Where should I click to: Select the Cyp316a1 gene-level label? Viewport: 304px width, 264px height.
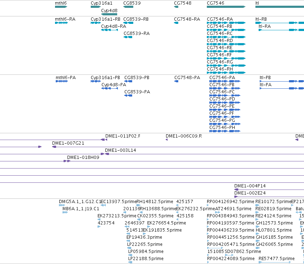(x=101, y=3)
